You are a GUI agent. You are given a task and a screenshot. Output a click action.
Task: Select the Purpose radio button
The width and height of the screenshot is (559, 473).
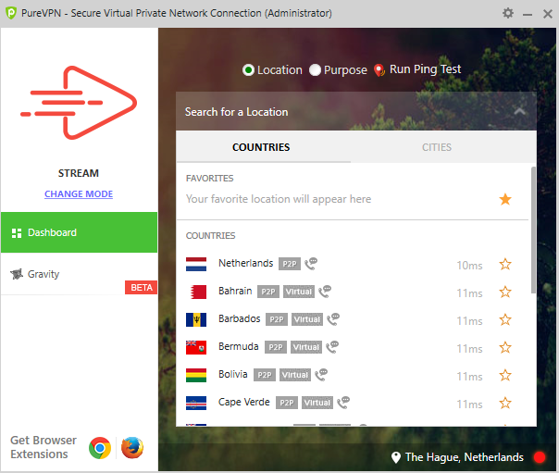(316, 69)
